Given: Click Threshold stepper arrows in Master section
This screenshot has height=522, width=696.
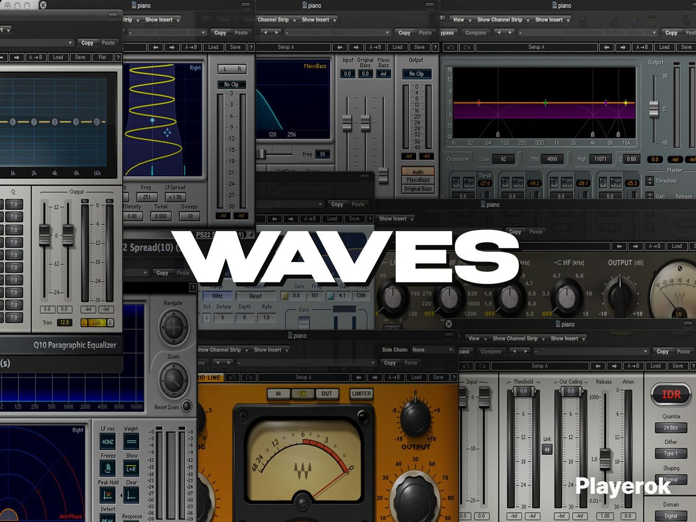Looking at the screenshot, I should [650, 181].
